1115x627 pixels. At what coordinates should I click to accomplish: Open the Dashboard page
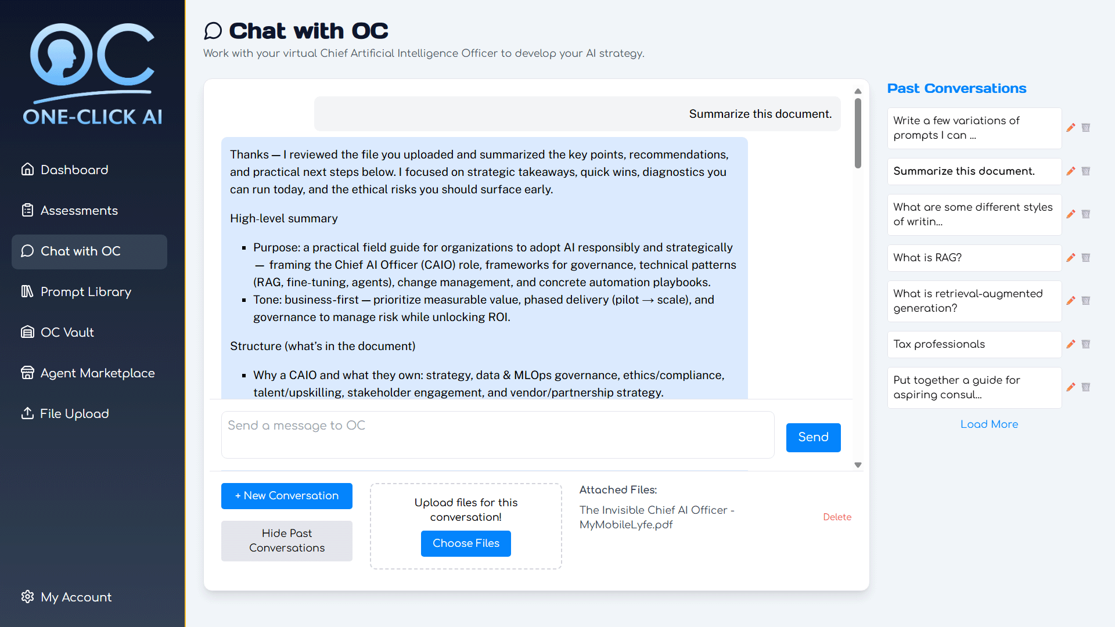pyautogui.click(x=74, y=170)
